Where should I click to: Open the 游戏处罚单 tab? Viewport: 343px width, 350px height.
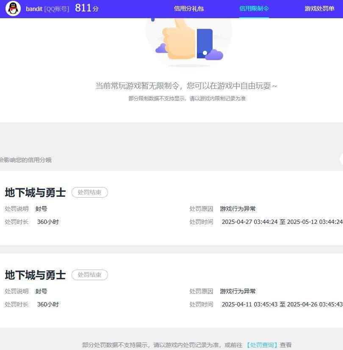click(319, 9)
